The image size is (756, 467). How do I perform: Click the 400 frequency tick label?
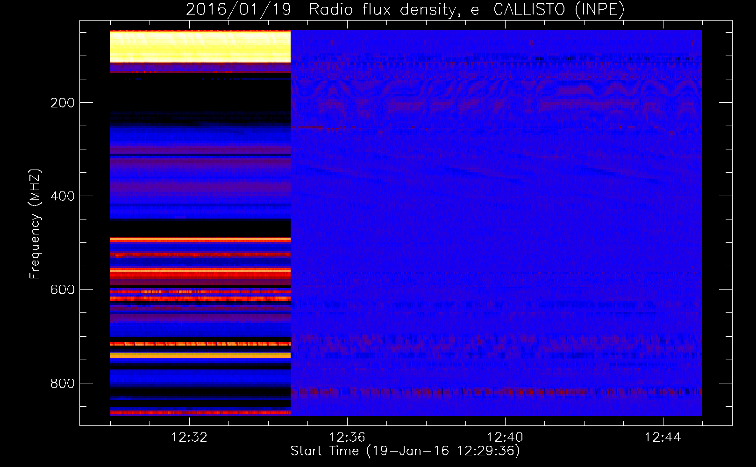click(63, 196)
